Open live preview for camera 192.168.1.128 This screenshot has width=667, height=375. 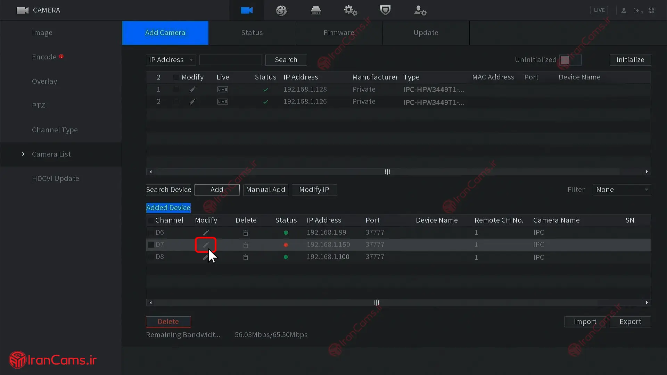coord(223,90)
